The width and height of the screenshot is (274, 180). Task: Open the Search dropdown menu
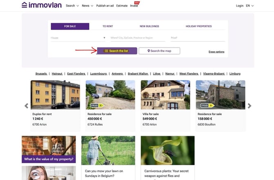pos(72,6)
